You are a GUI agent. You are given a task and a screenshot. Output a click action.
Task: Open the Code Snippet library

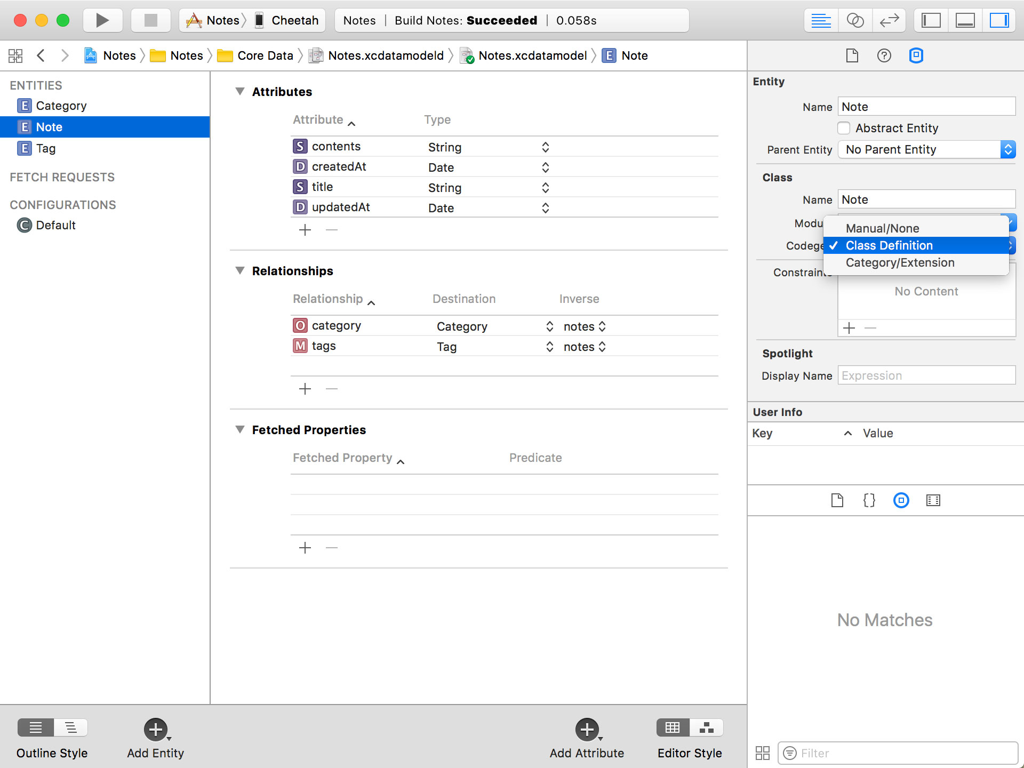click(x=869, y=500)
